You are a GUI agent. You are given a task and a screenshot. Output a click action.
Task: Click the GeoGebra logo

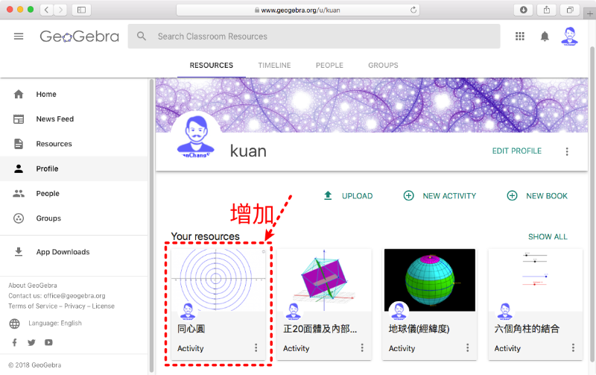pyautogui.click(x=80, y=37)
